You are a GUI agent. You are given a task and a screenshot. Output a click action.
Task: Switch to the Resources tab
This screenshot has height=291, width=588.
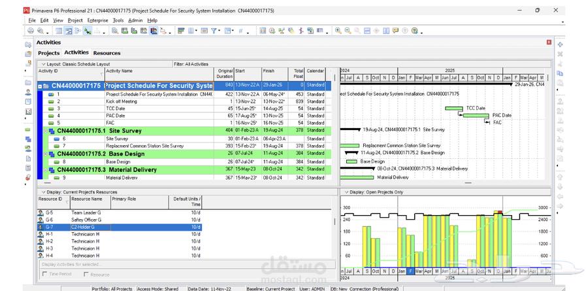(x=106, y=53)
